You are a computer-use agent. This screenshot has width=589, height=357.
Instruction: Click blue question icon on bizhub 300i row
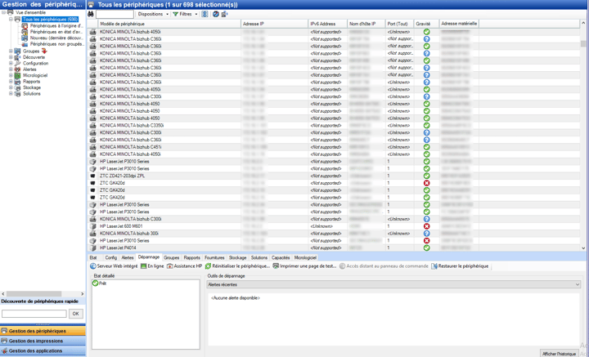(x=426, y=234)
